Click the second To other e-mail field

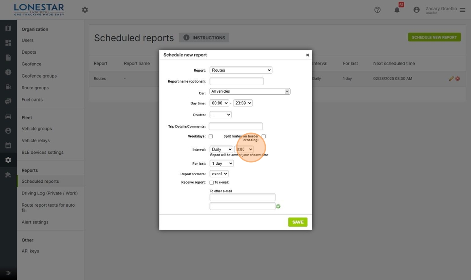(243, 206)
